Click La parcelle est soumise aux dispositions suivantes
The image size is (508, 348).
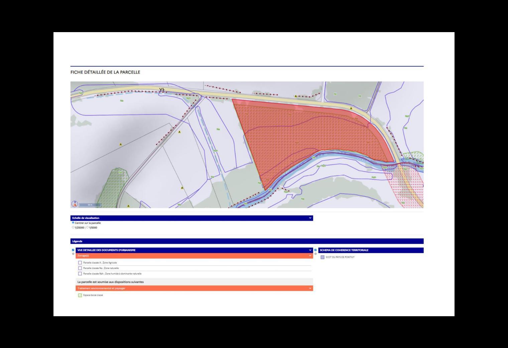click(x=111, y=282)
